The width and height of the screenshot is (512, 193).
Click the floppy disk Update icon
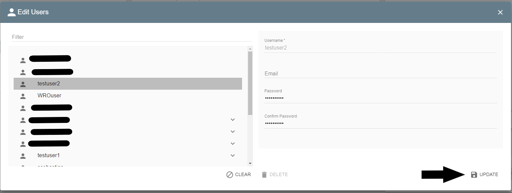pos(474,174)
